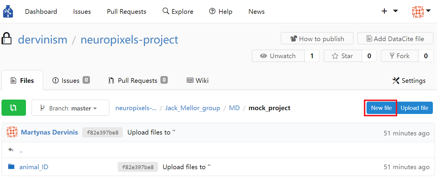437x178 pixels.
Task: Click the green compare branches icon button
Action: click(x=14, y=108)
